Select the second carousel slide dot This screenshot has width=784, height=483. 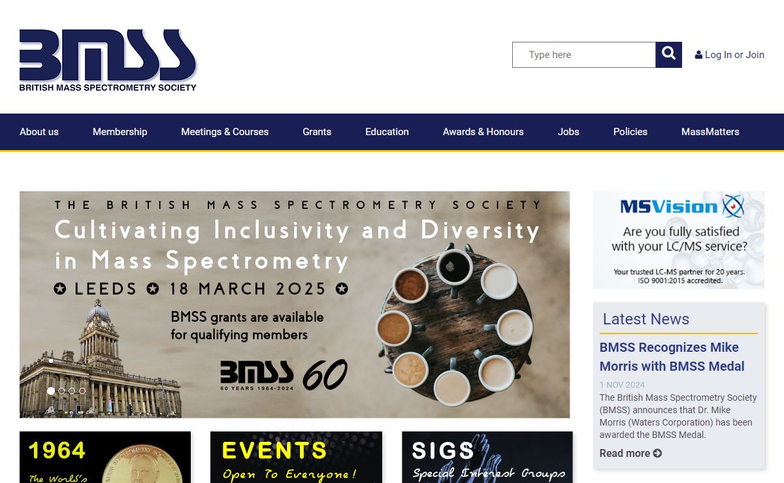coord(61,391)
